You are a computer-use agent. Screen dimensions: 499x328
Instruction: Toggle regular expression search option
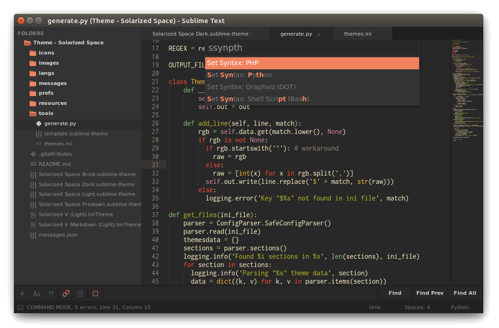[x=22, y=294]
